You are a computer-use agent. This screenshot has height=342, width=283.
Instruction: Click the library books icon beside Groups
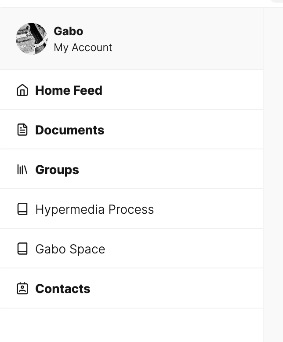click(22, 170)
